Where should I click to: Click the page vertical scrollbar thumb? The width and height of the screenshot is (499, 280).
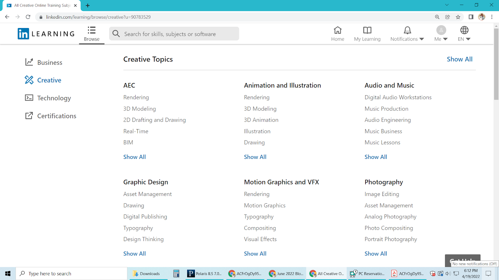coord(496,64)
